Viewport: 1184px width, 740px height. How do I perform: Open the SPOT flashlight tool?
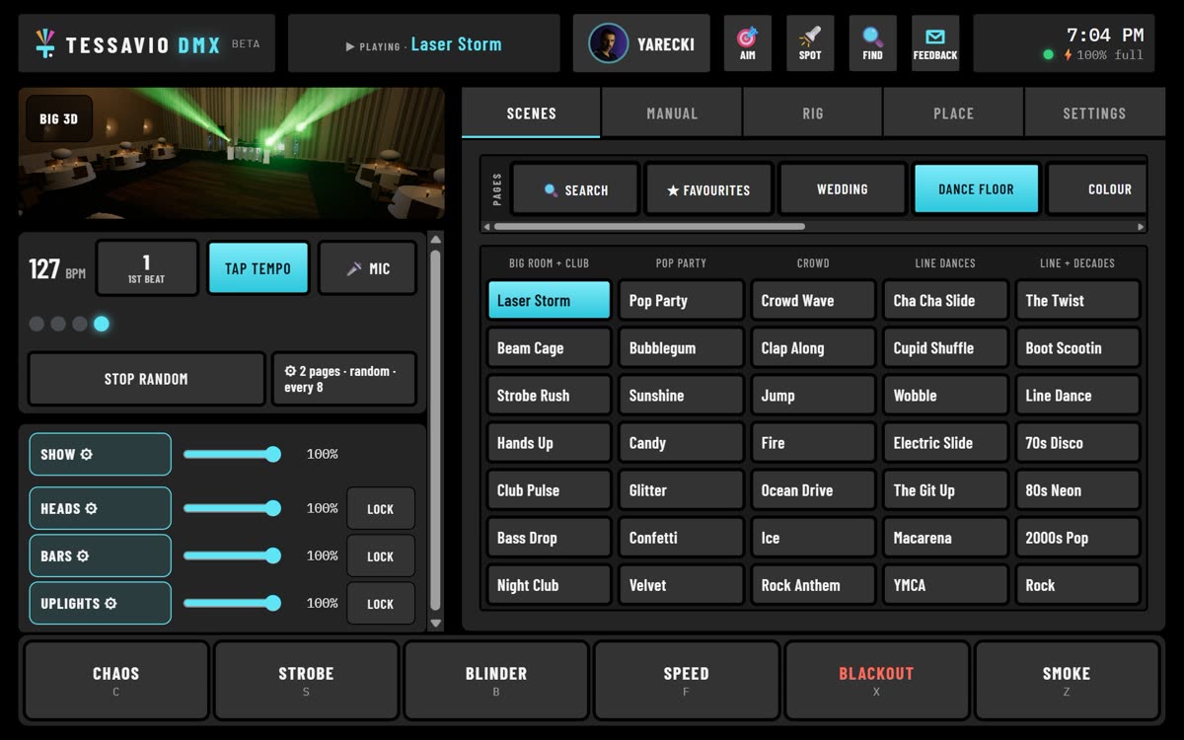(810, 43)
